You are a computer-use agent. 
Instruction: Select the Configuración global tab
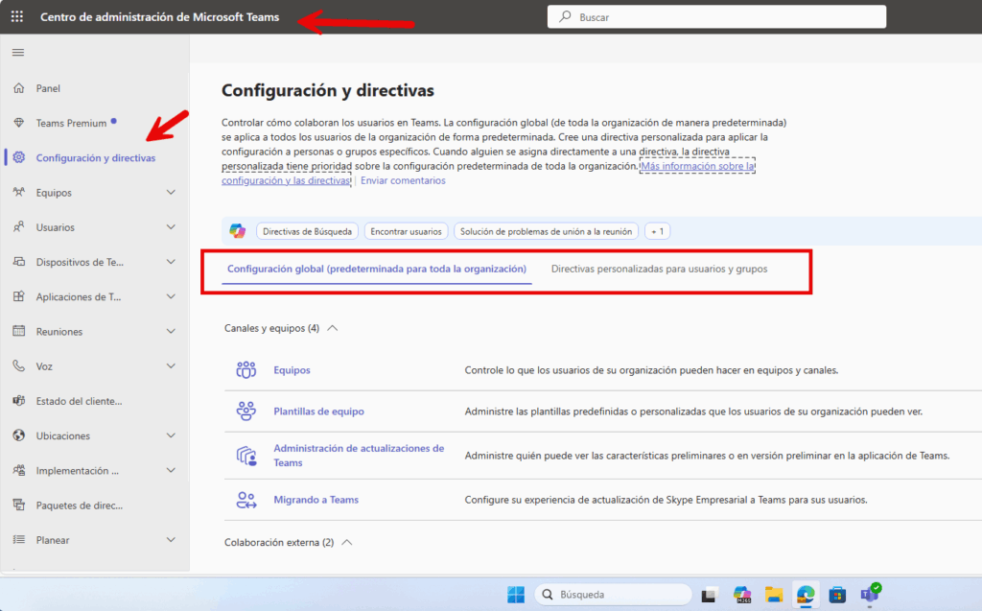click(376, 269)
